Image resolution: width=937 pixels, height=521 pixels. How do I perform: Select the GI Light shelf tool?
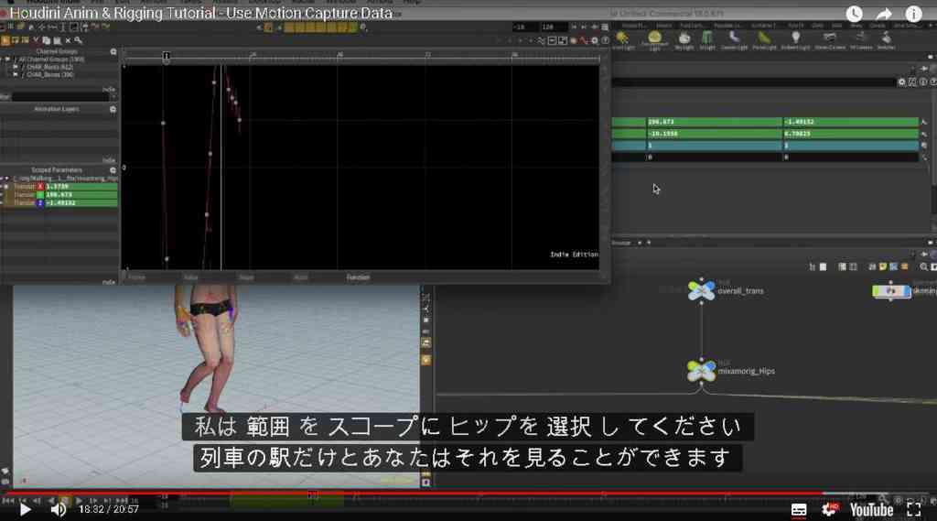point(707,40)
